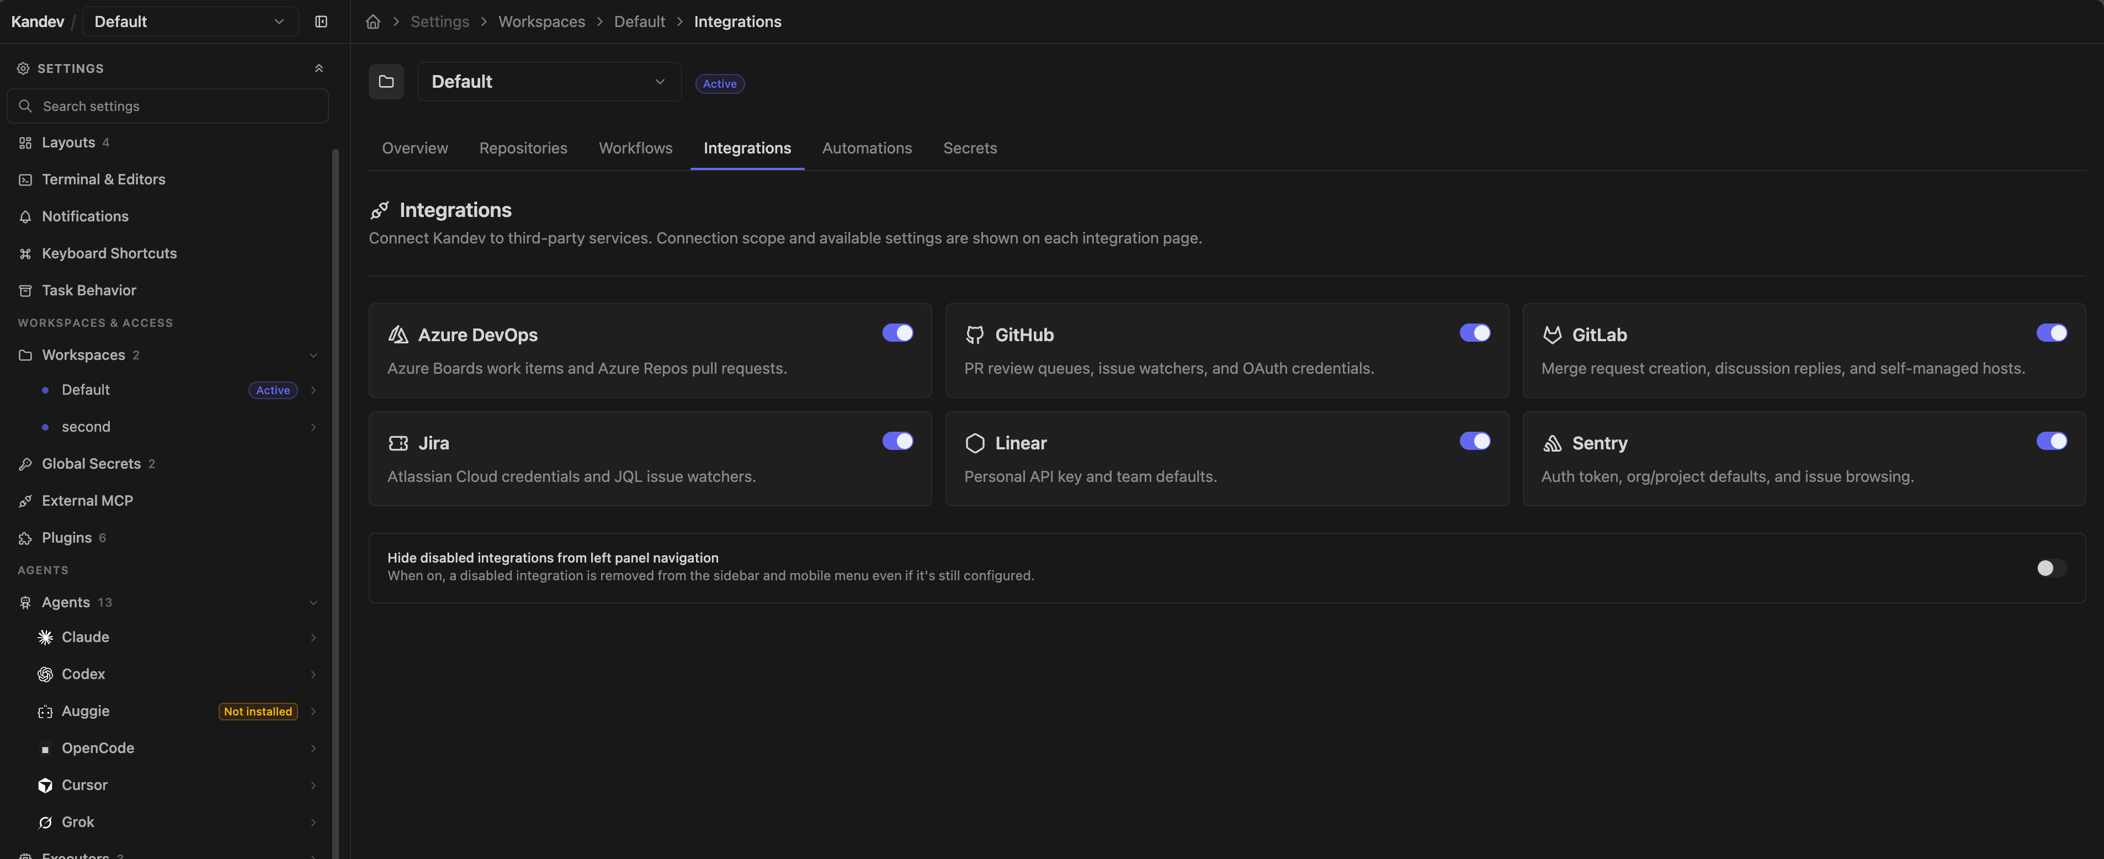Go to the Secrets tab
This screenshot has height=859, width=2104.
point(970,149)
